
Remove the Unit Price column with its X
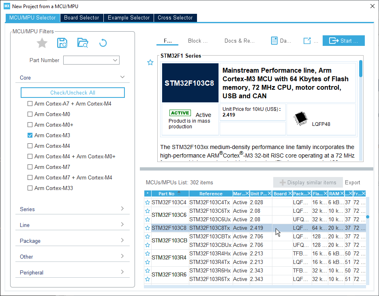coord(270,193)
